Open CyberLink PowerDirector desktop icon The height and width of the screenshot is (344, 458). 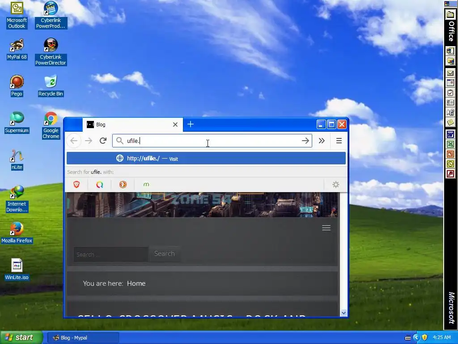pyautogui.click(x=51, y=52)
